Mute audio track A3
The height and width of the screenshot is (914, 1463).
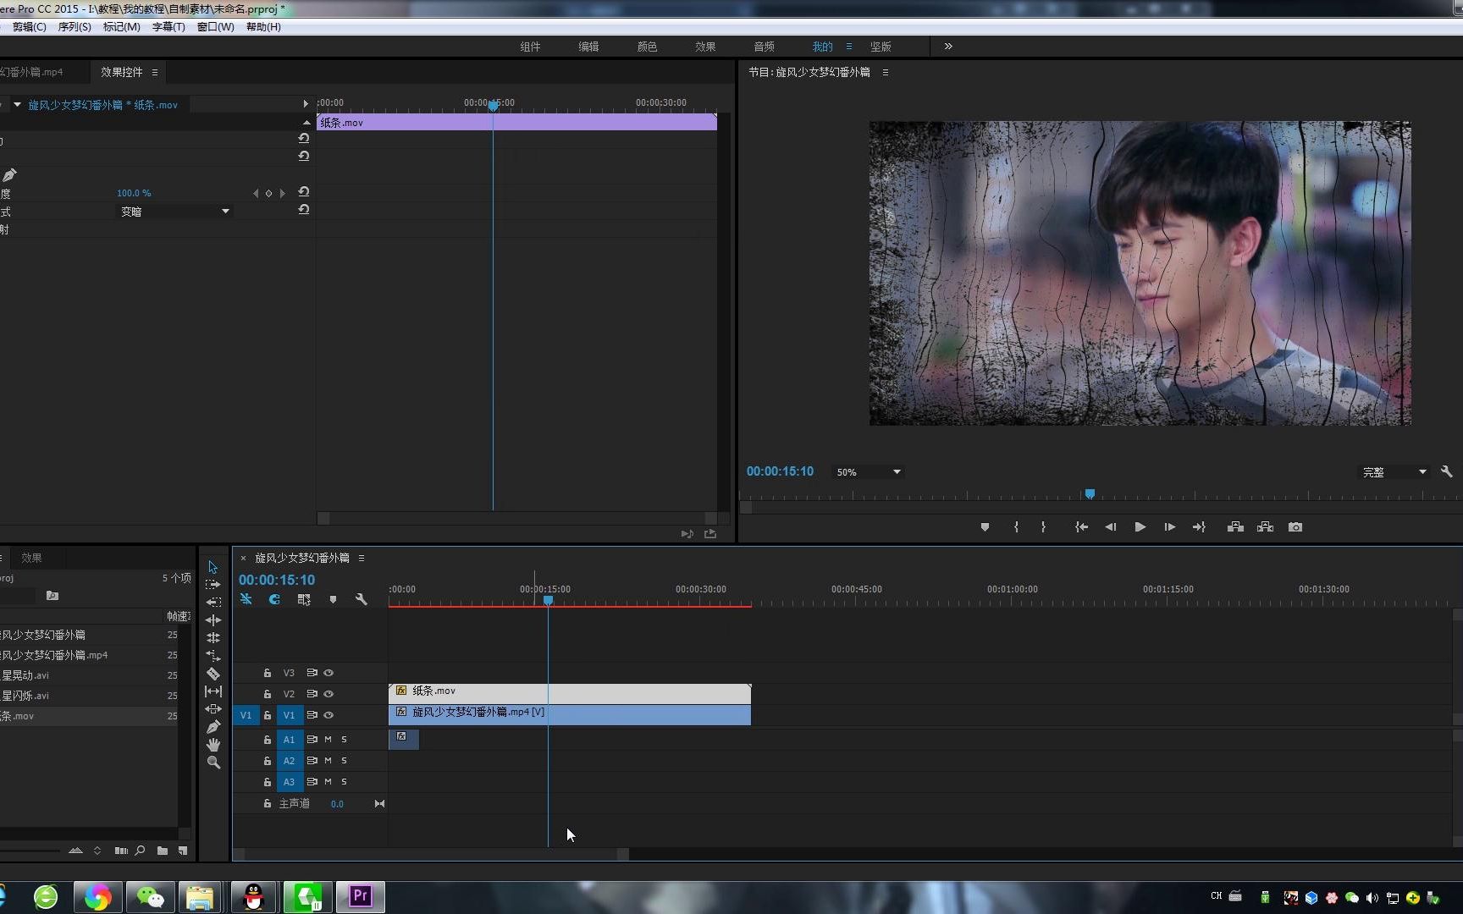click(328, 782)
